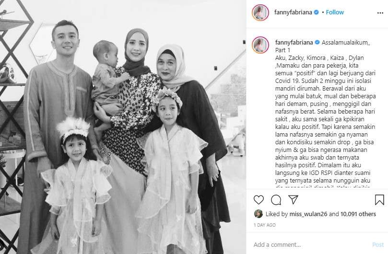Open fannyfabriana username in the caption
This screenshot has width=388, height=254.
click(294, 42)
